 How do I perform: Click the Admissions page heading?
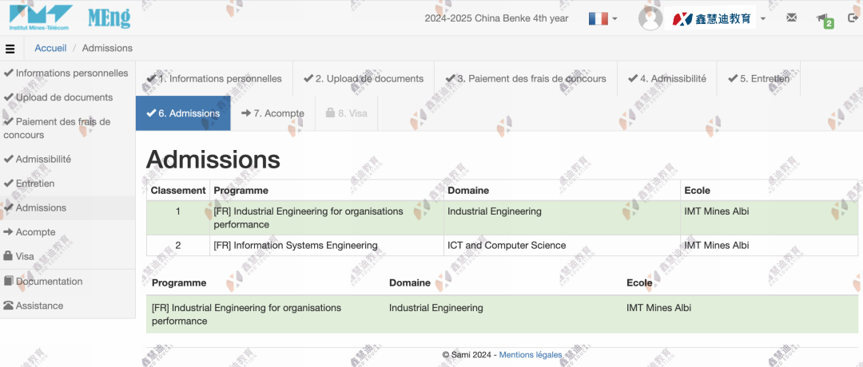(x=213, y=160)
